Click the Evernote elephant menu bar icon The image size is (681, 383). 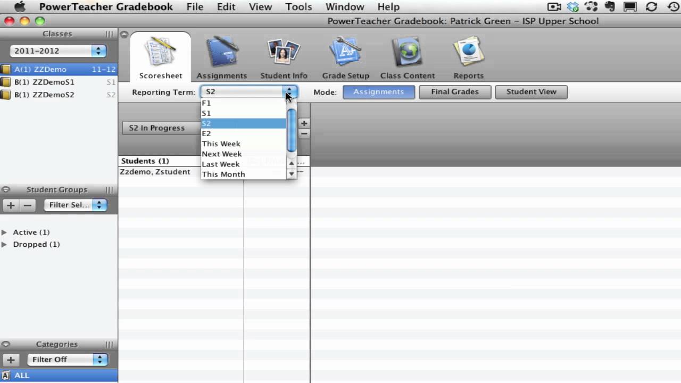610,7
